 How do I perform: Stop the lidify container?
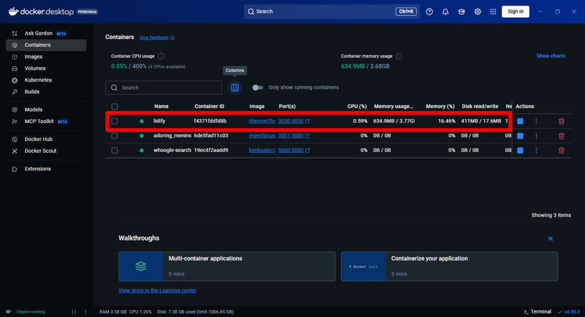pyautogui.click(x=520, y=121)
